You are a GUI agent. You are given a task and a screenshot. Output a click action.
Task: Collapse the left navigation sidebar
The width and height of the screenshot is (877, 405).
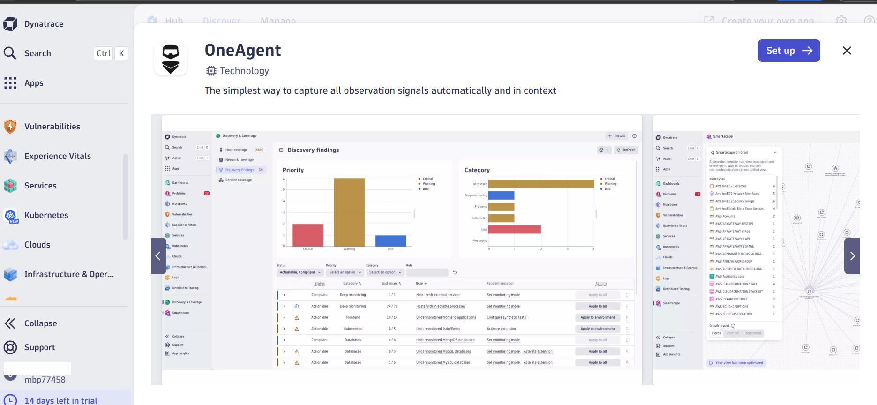[x=30, y=323]
